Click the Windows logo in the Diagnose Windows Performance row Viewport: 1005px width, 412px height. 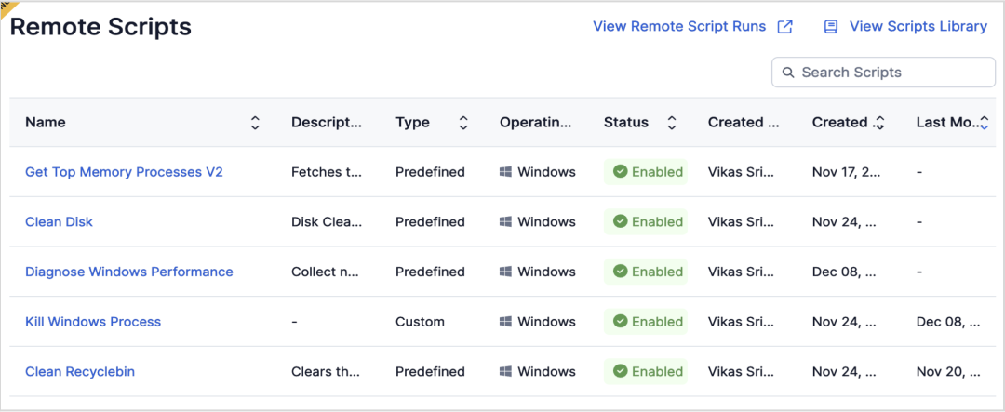(x=506, y=272)
